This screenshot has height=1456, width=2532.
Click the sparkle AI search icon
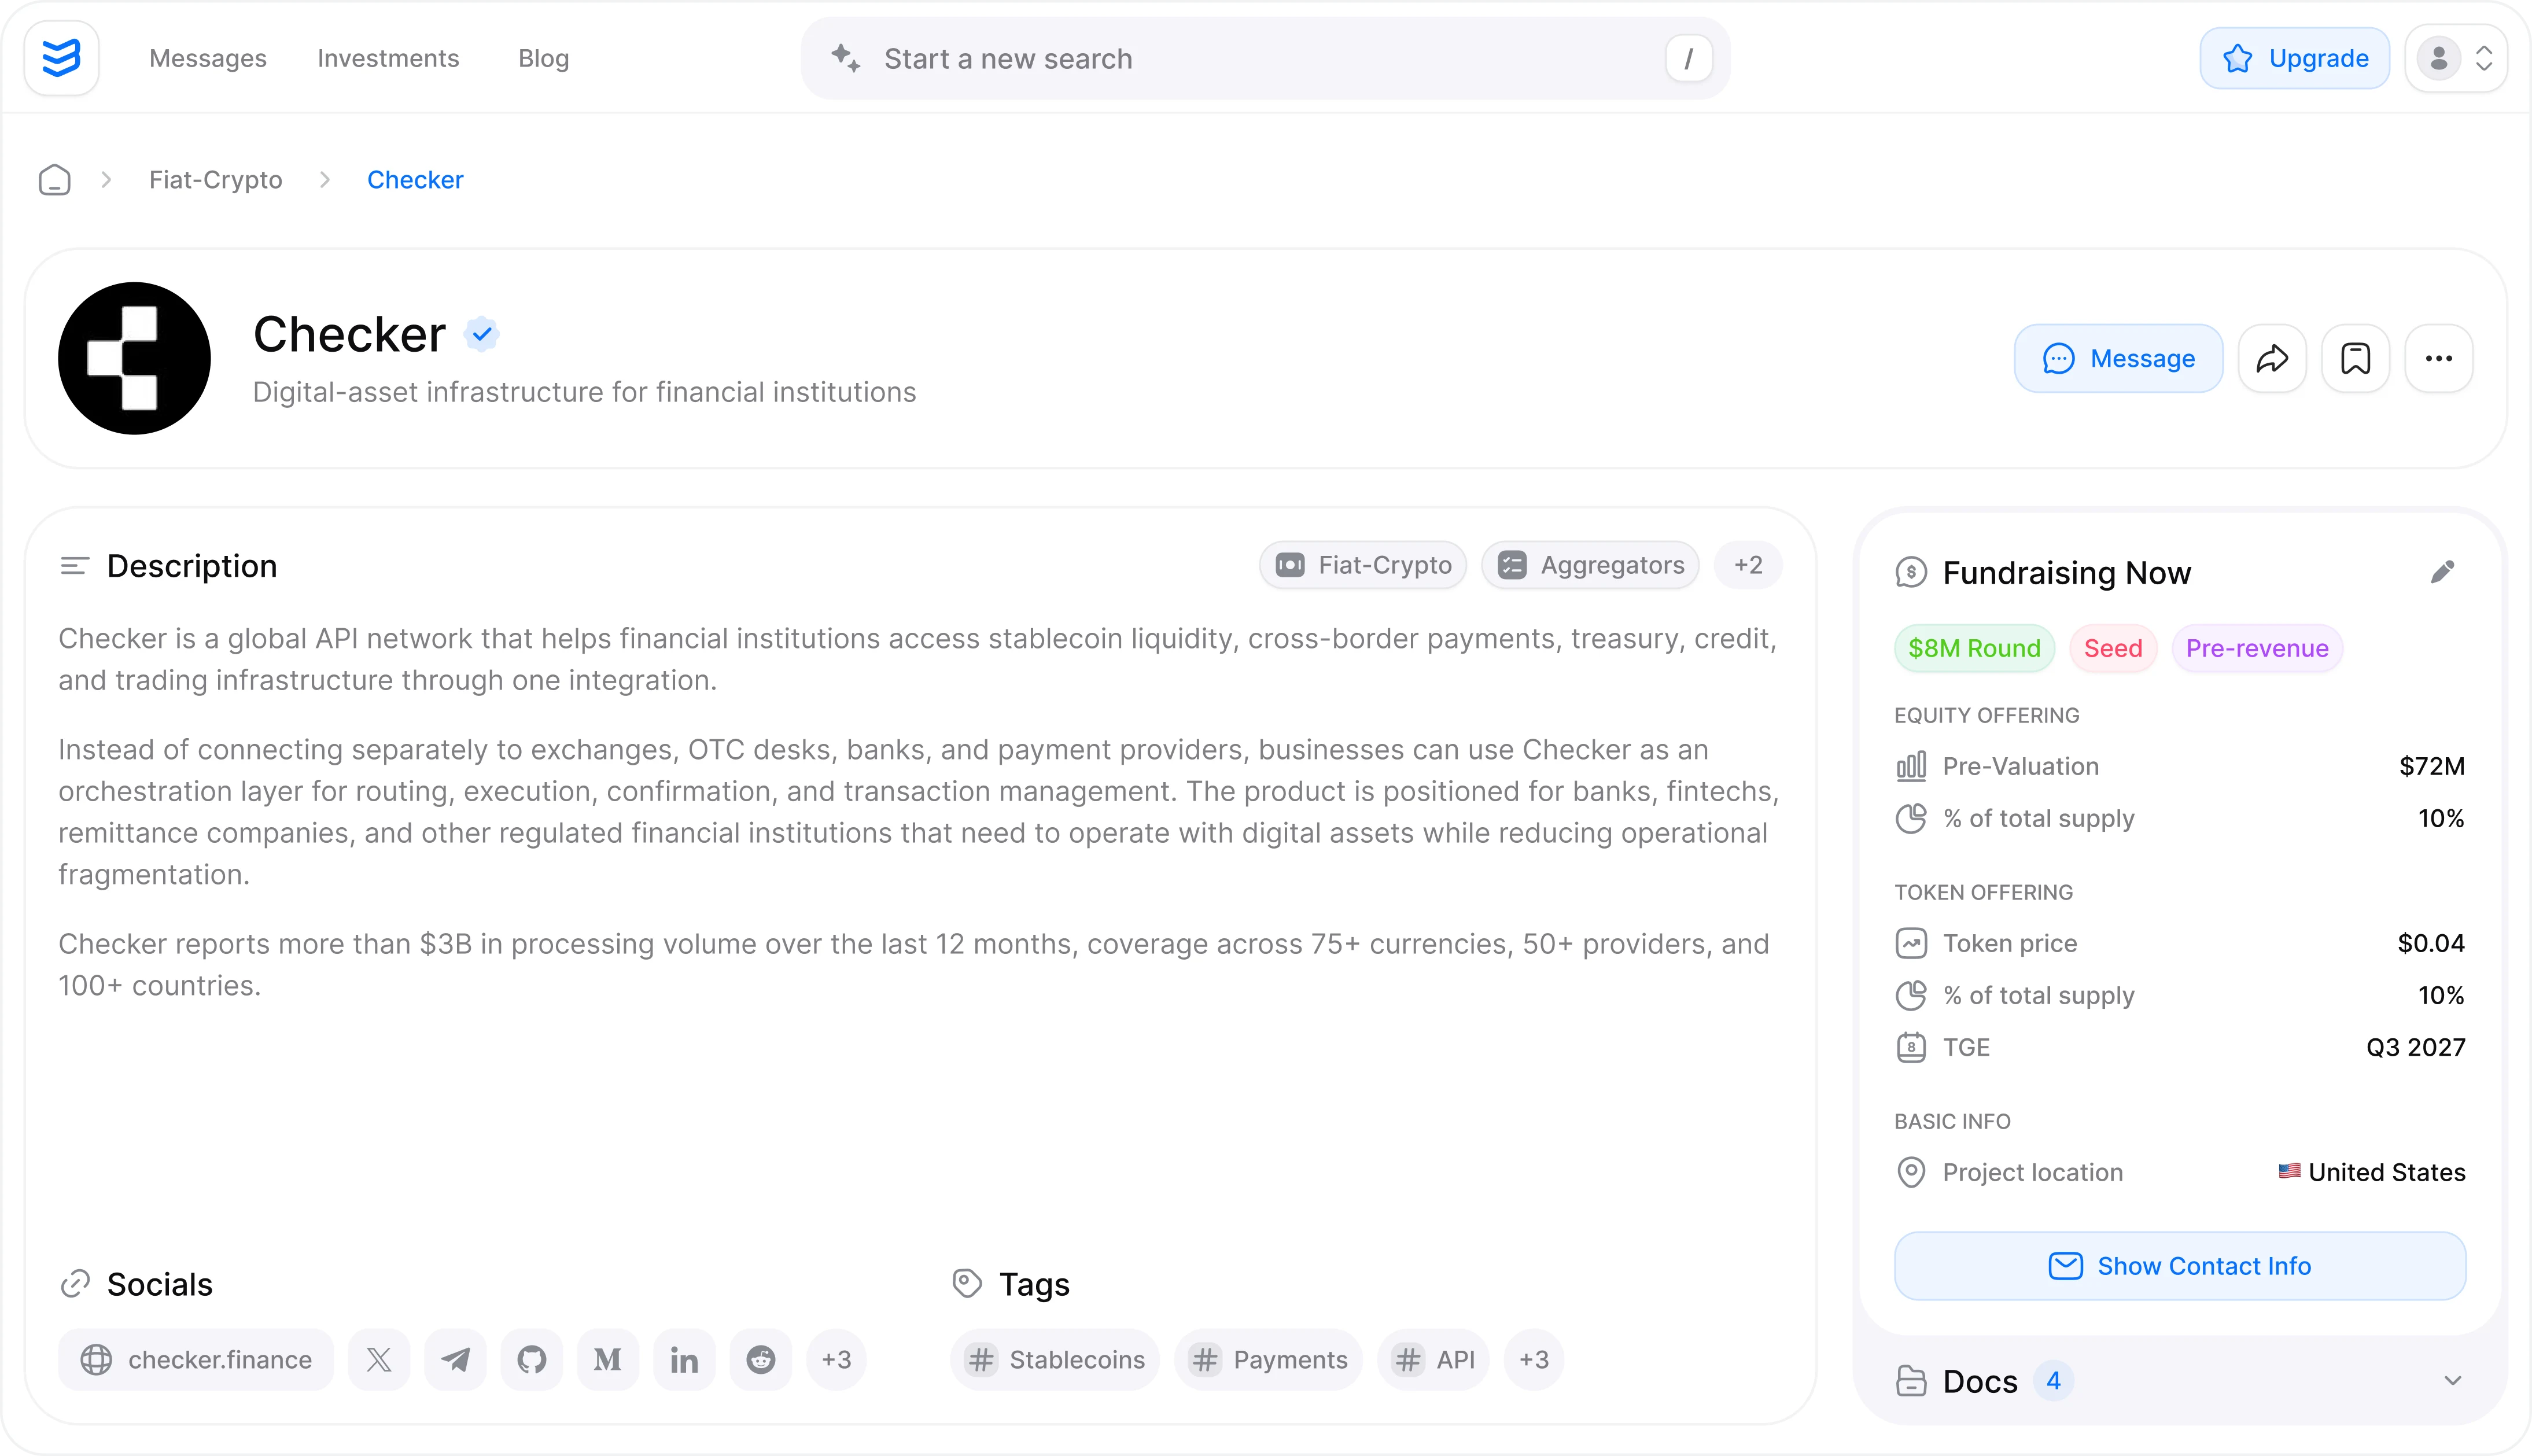click(x=846, y=58)
